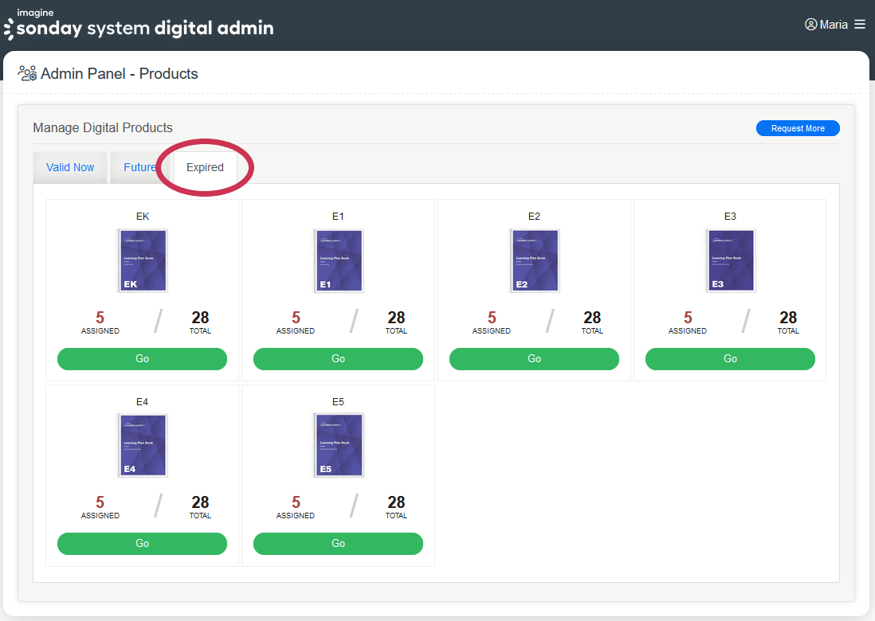Screen dimensions: 875x621
Task: Open the E2 Learning Plan Book thumbnail
Action: [535, 261]
